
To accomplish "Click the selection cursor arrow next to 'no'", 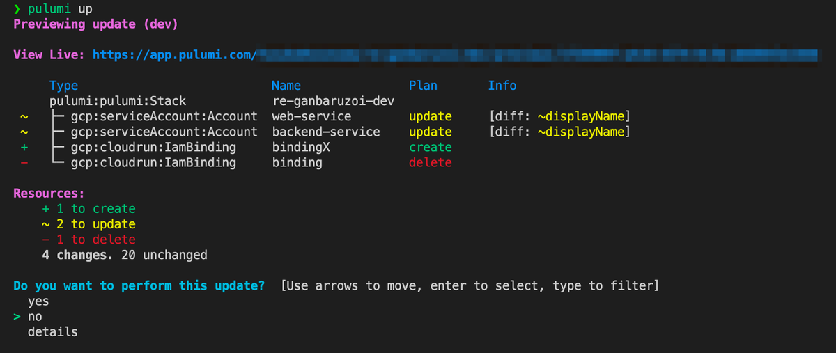I will 17,317.
